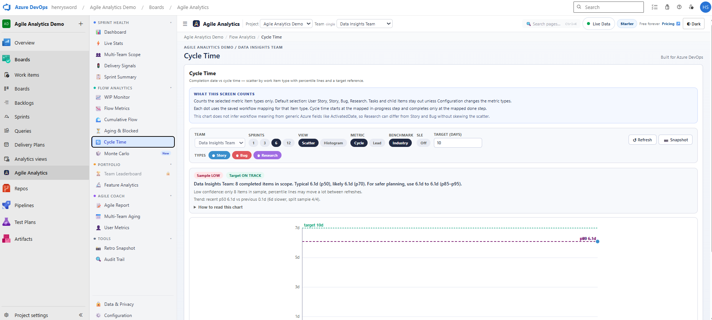This screenshot has height=320, width=712.
Task: Collapse the sidebar with double-chevron icon
Action: tap(80, 315)
